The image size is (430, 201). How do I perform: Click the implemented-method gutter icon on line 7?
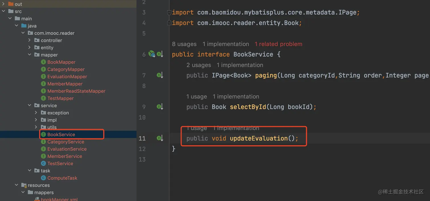click(x=160, y=75)
